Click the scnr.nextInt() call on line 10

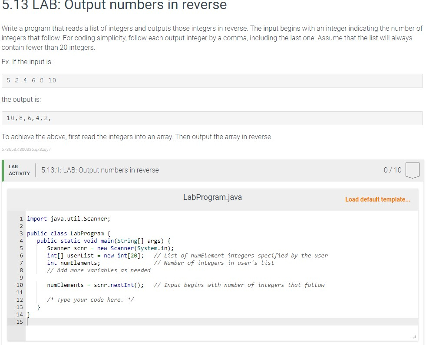pos(118,285)
